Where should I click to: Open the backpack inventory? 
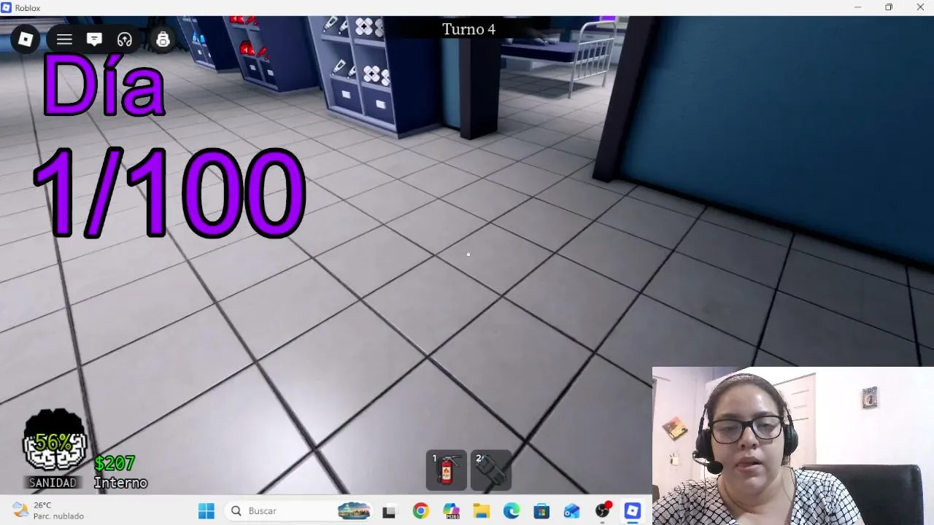point(163,39)
